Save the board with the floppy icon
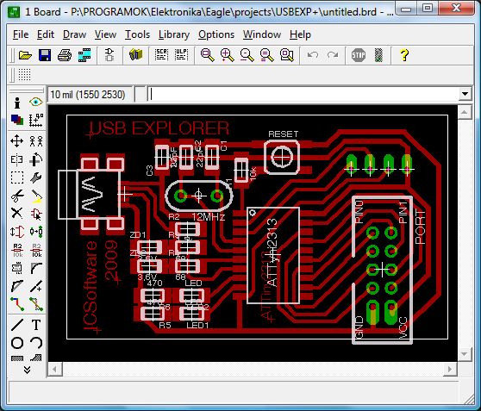This screenshot has width=481, height=411. [x=45, y=55]
